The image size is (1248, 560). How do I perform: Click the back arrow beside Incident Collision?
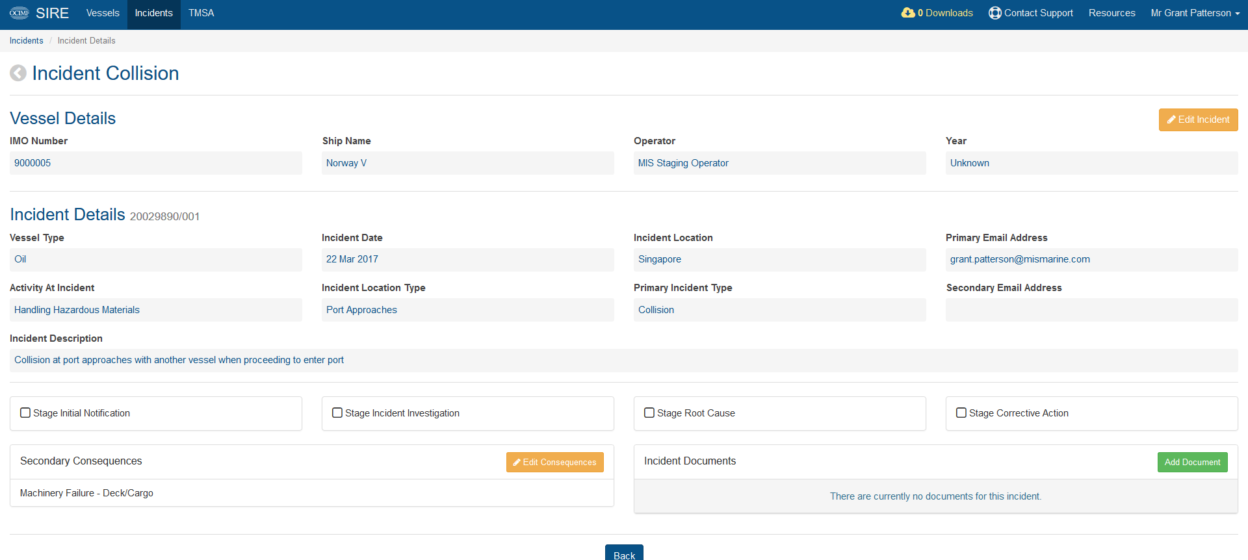[18, 73]
